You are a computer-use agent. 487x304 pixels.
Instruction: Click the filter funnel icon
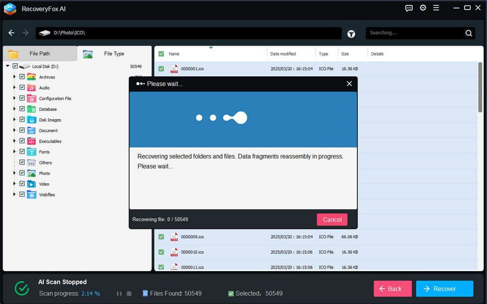point(351,33)
